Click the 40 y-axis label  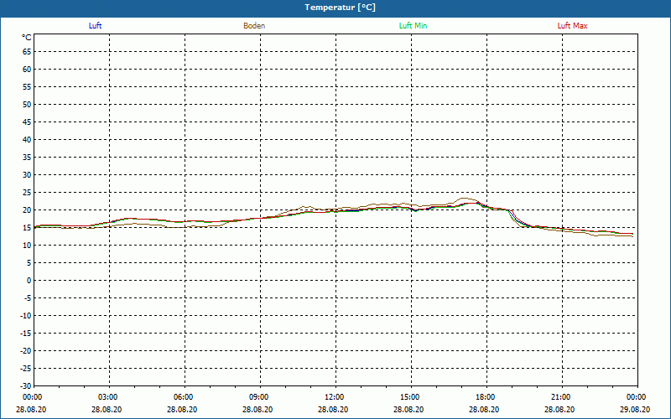pos(27,140)
